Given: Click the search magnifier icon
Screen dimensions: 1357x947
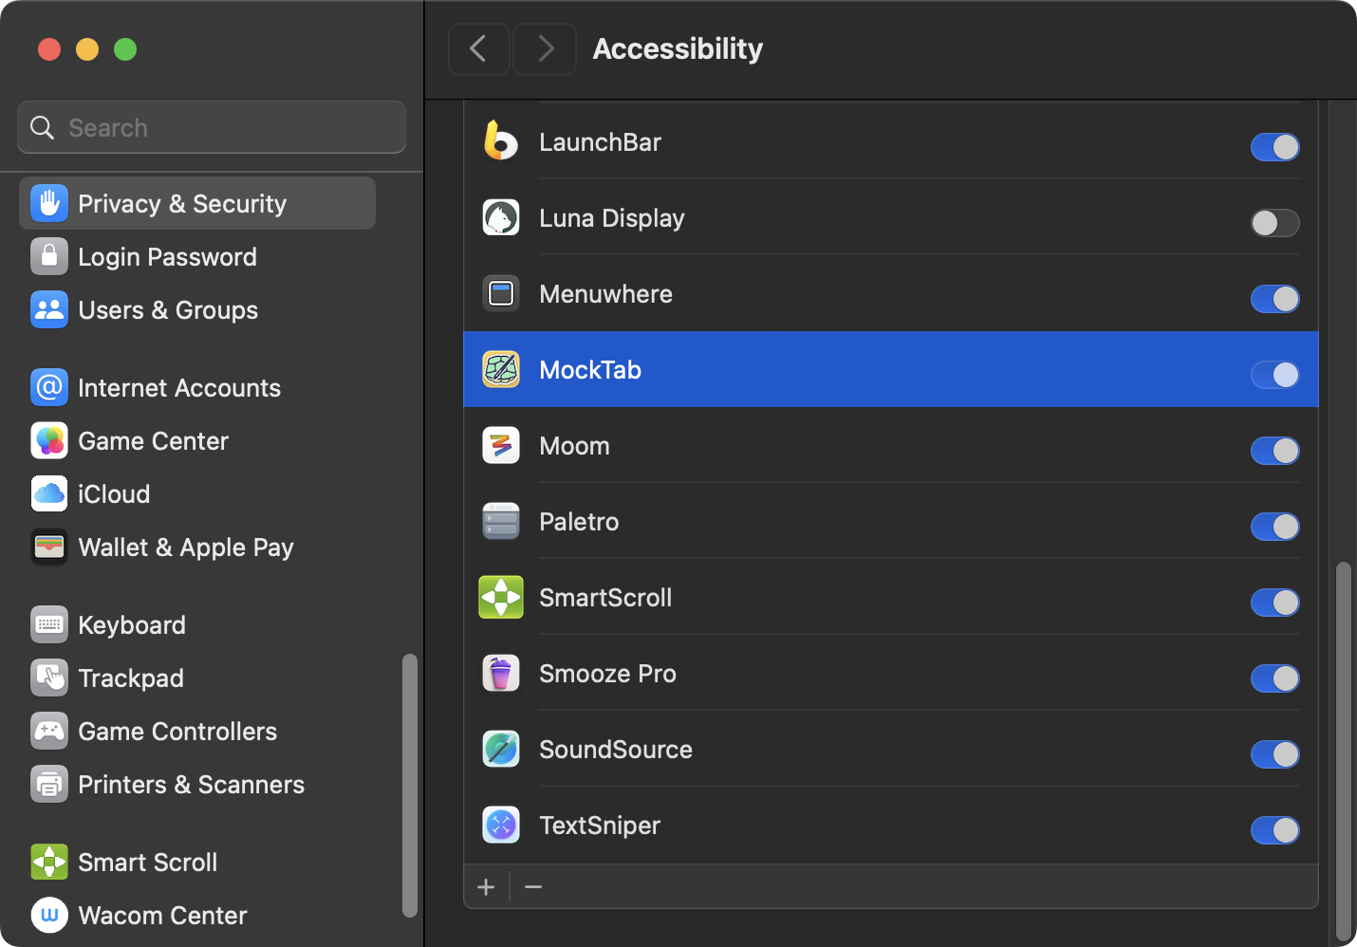Looking at the screenshot, I should coord(42,127).
